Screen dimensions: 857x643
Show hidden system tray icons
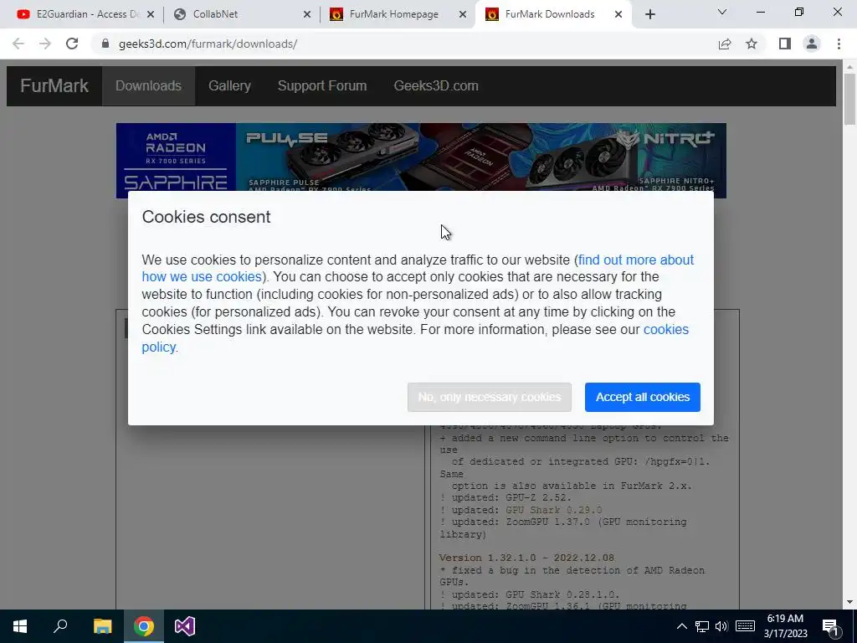tap(682, 626)
